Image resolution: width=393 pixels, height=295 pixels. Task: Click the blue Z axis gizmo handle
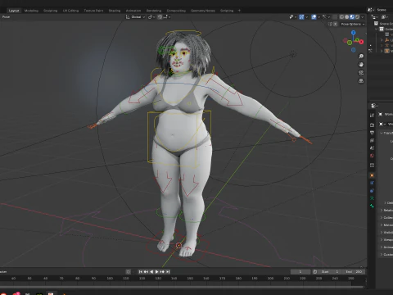[354, 33]
